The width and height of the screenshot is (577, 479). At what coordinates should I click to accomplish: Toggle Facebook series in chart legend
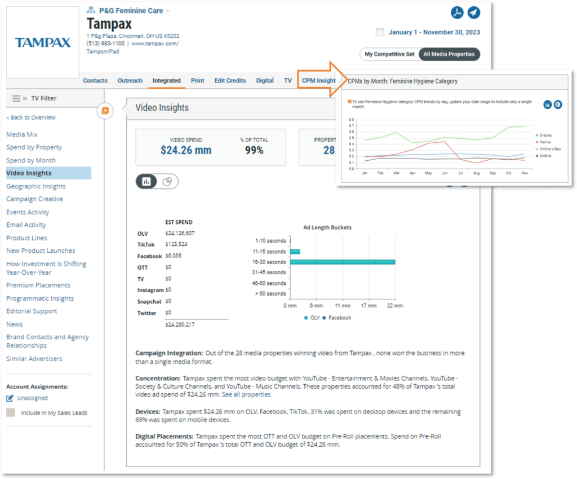(x=337, y=318)
